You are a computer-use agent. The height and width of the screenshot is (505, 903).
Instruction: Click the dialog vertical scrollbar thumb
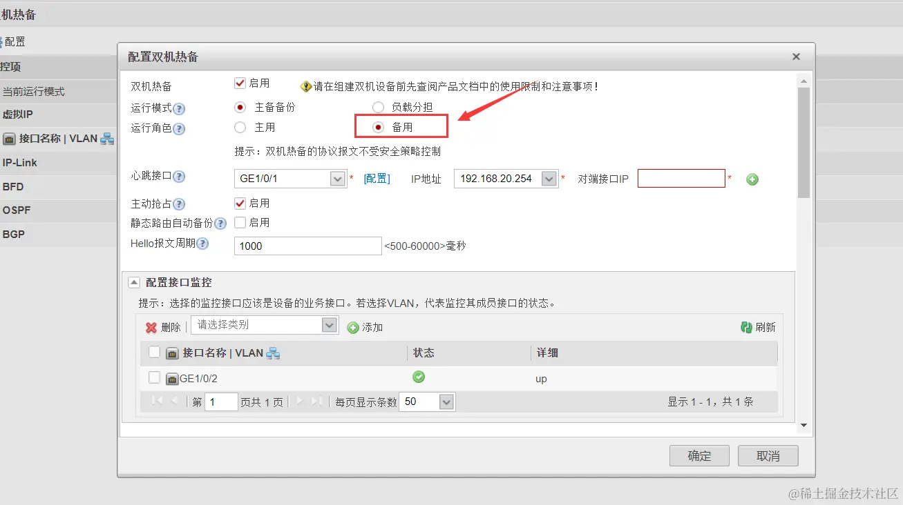[x=804, y=143]
